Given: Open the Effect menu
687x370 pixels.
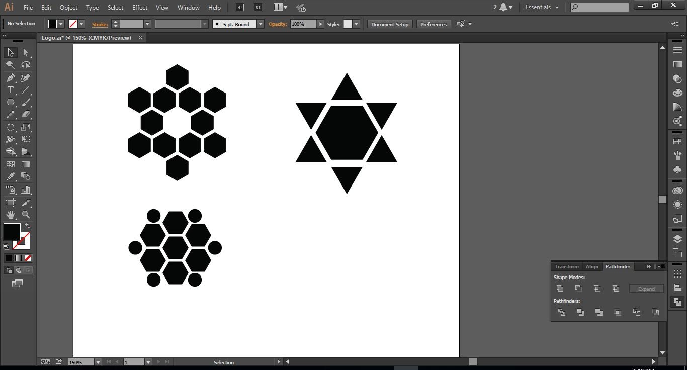Looking at the screenshot, I should point(140,8).
